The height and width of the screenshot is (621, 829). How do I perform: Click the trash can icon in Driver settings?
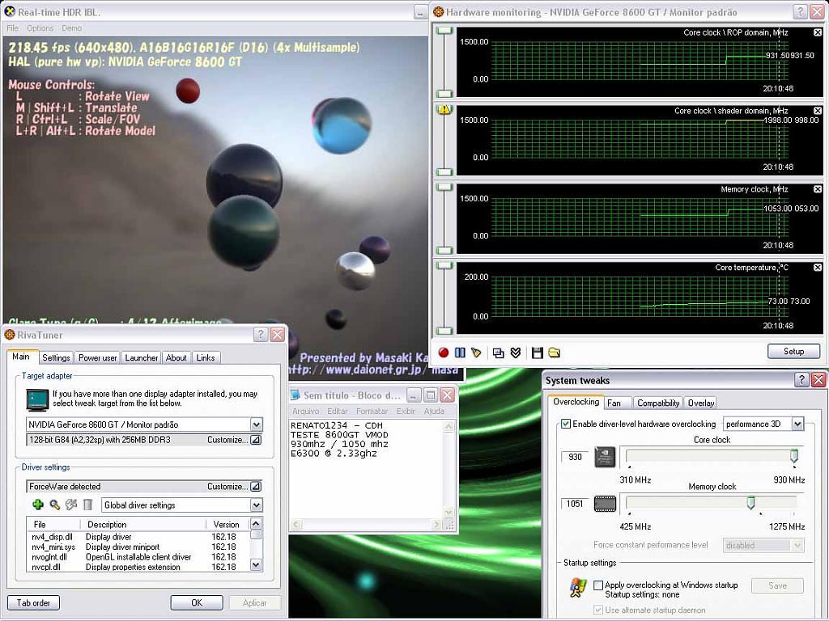pyautogui.click(x=87, y=505)
